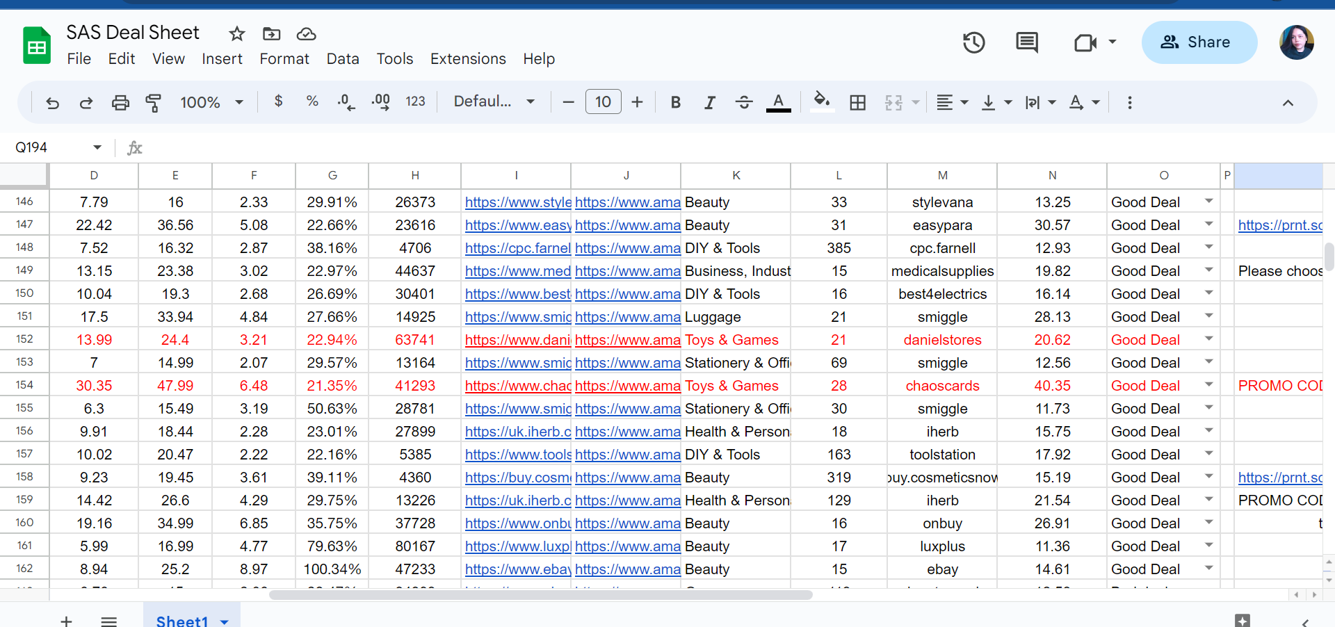This screenshot has width=1335, height=627.
Task: Open the Edit menu
Action: (122, 59)
